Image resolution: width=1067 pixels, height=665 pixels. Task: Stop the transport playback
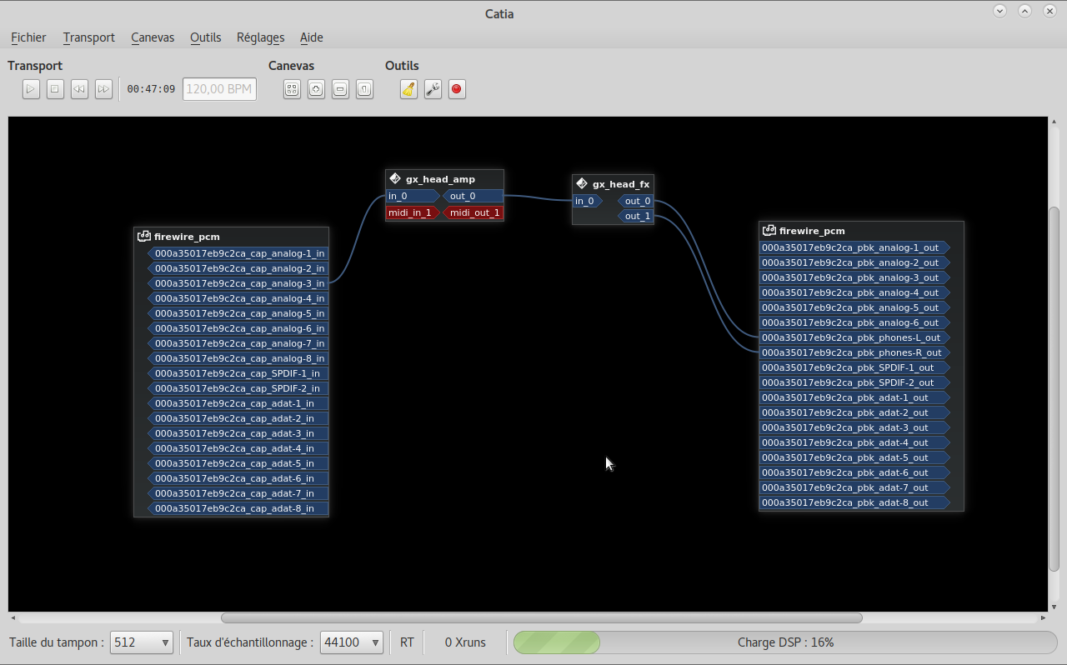[55, 89]
